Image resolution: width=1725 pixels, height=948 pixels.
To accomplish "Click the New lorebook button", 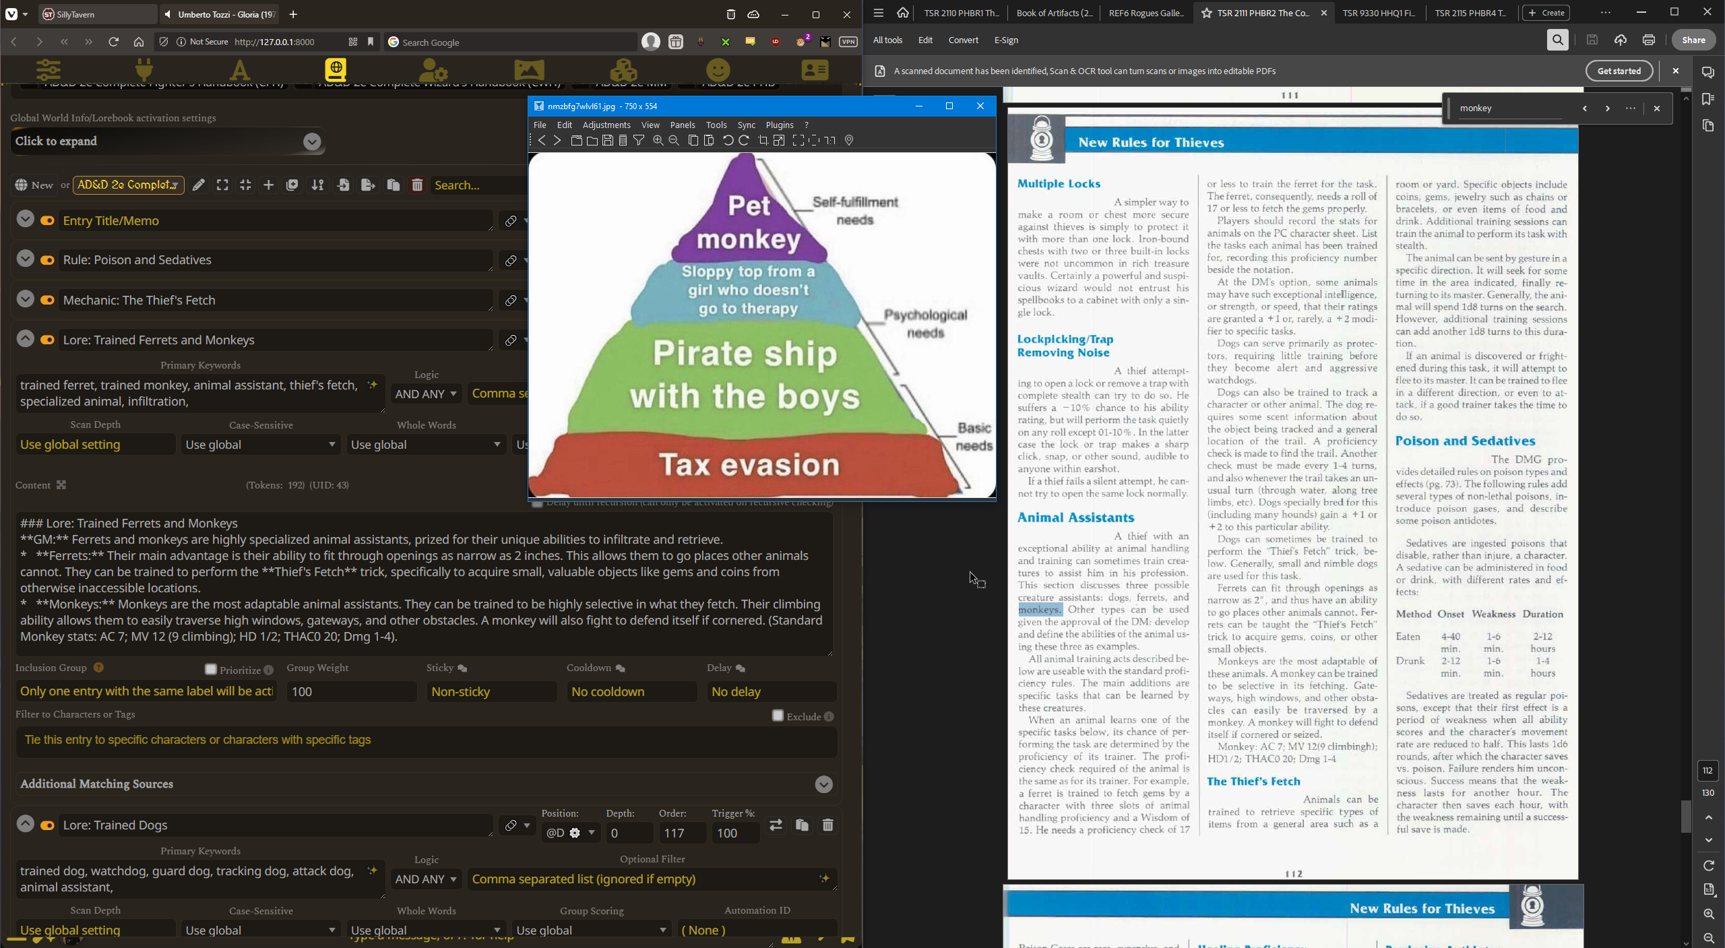I will click(x=34, y=185).
